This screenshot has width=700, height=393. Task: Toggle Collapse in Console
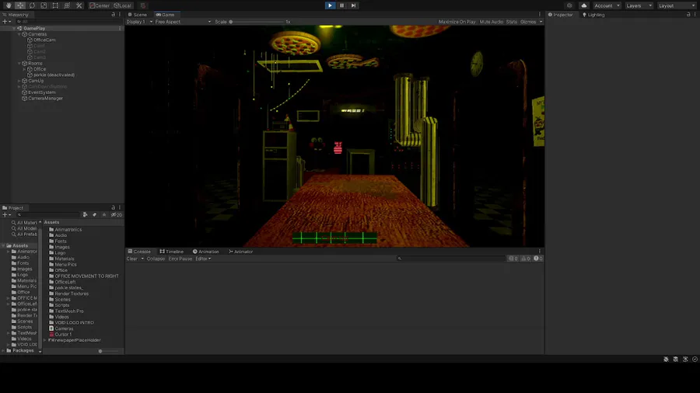[156, 259]
